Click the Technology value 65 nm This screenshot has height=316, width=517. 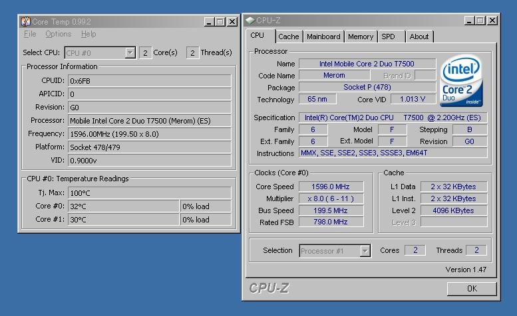pyautogui.click(x=317, y=99)
